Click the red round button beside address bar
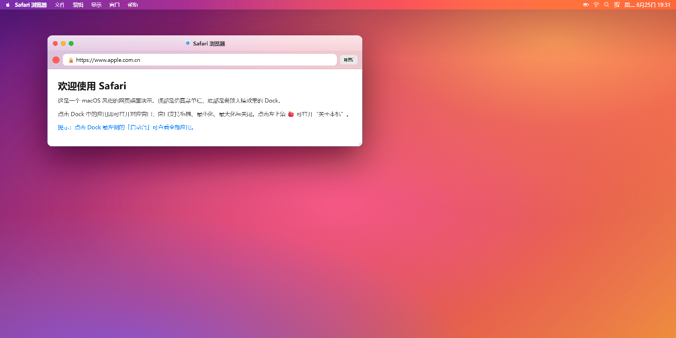 point(56,60)
